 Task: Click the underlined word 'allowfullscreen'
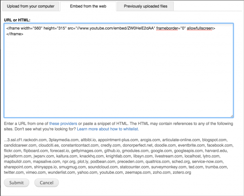point(200,28)
